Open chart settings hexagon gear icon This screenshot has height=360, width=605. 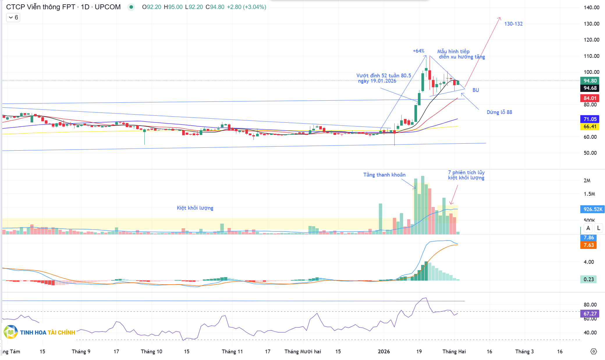coord(593,351)
